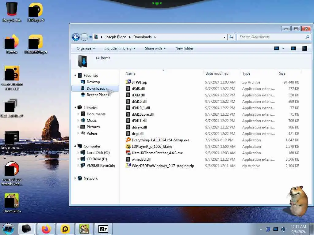This screenshot has width=314, height=235.
Task: Select the LDPlayer9_jp_1006_ld.exe file icon
Action: click(x=128, y=147)
